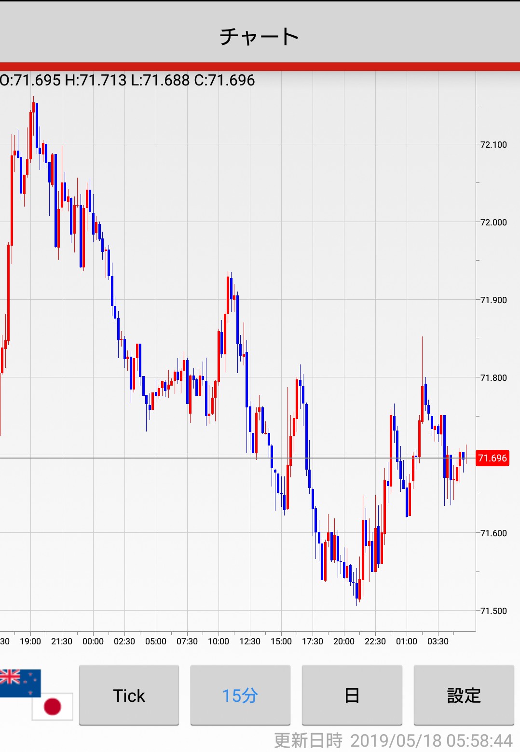Click the 03:30 time axis label
This screenshot has height=752, width=520.
pyautogui.click(x=438, y=641)
